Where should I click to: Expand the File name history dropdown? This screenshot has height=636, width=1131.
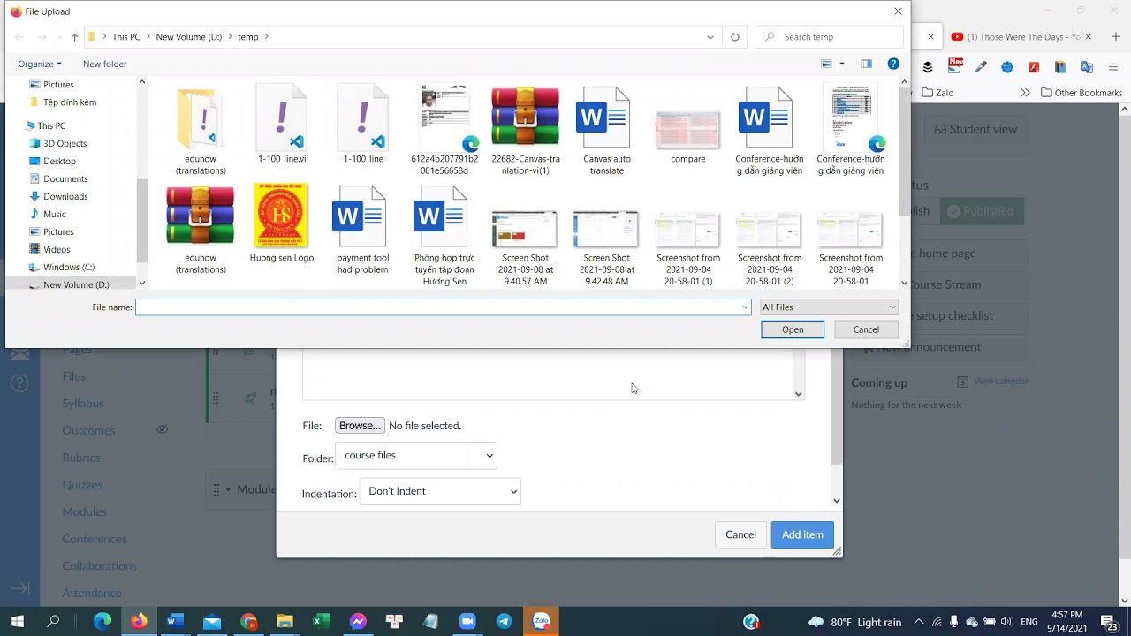[745, 307]
